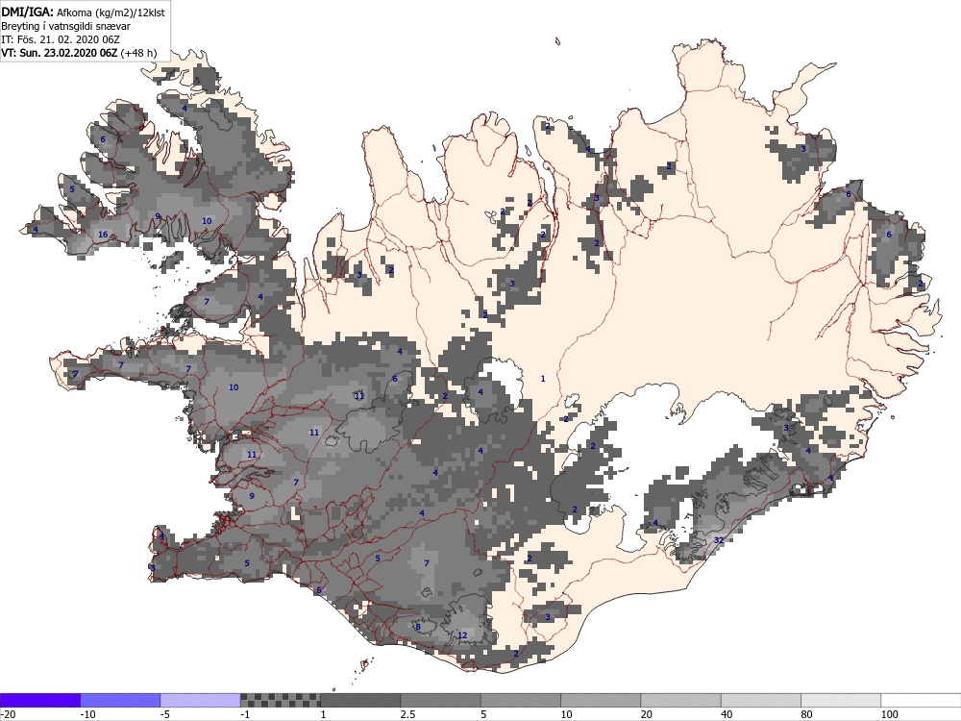Click the "-20" legend scale label
Viewport: 961px width, 721px height.
pyautogui.click(x=8, y=714)
